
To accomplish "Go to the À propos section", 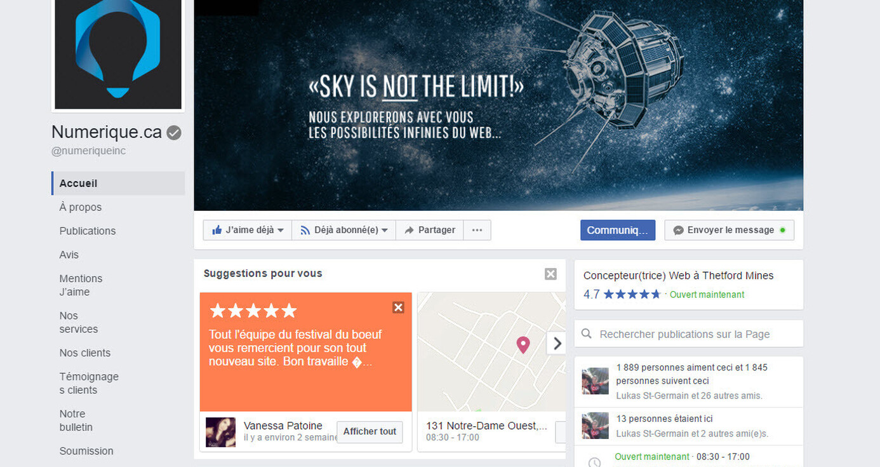I will 80,207.
